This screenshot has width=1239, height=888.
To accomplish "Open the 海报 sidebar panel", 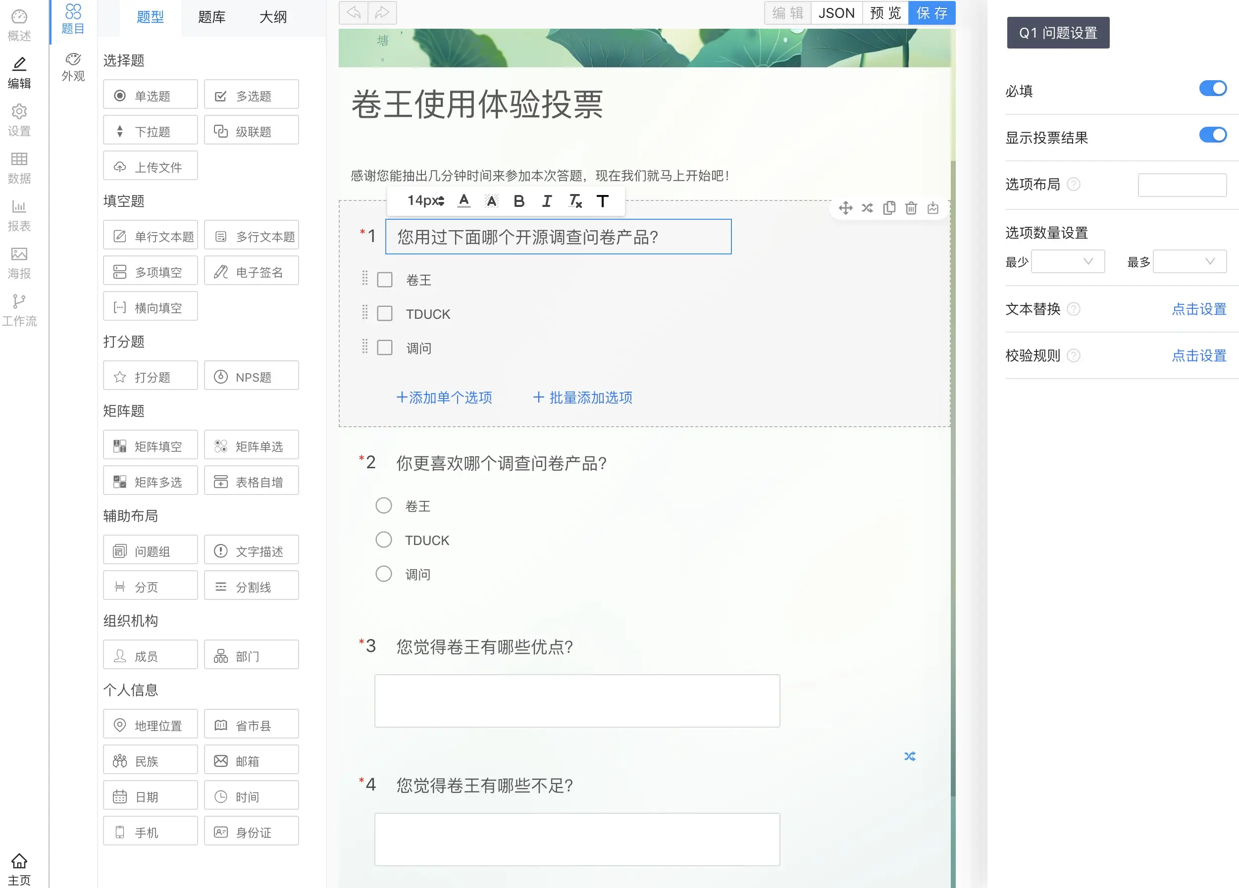I will click(x=20, y=263).
